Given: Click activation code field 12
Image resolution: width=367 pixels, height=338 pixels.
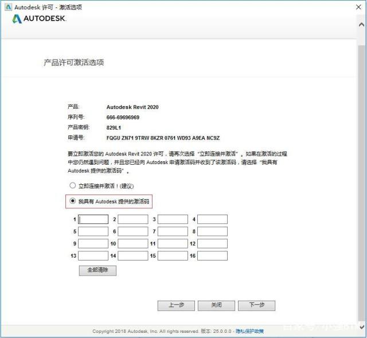Looking at the screenshot, I should 212,244.
